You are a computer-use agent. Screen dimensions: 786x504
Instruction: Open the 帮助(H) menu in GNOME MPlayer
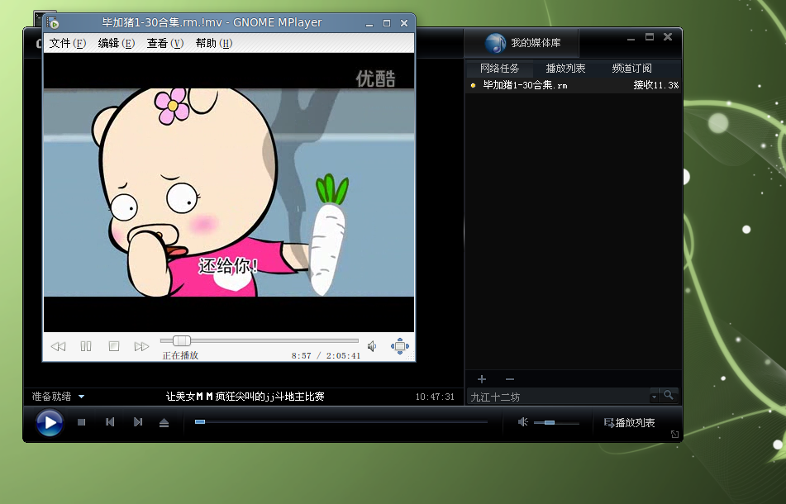click(x=214, y=44)
